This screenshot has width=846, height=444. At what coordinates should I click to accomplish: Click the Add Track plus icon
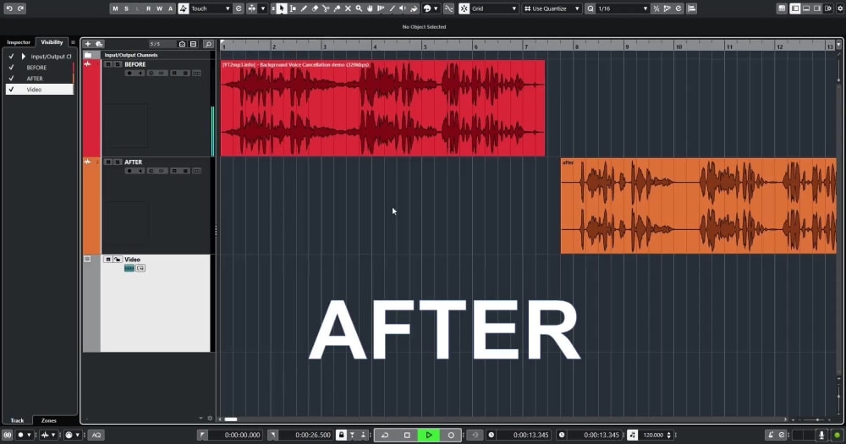click(88, 44)
